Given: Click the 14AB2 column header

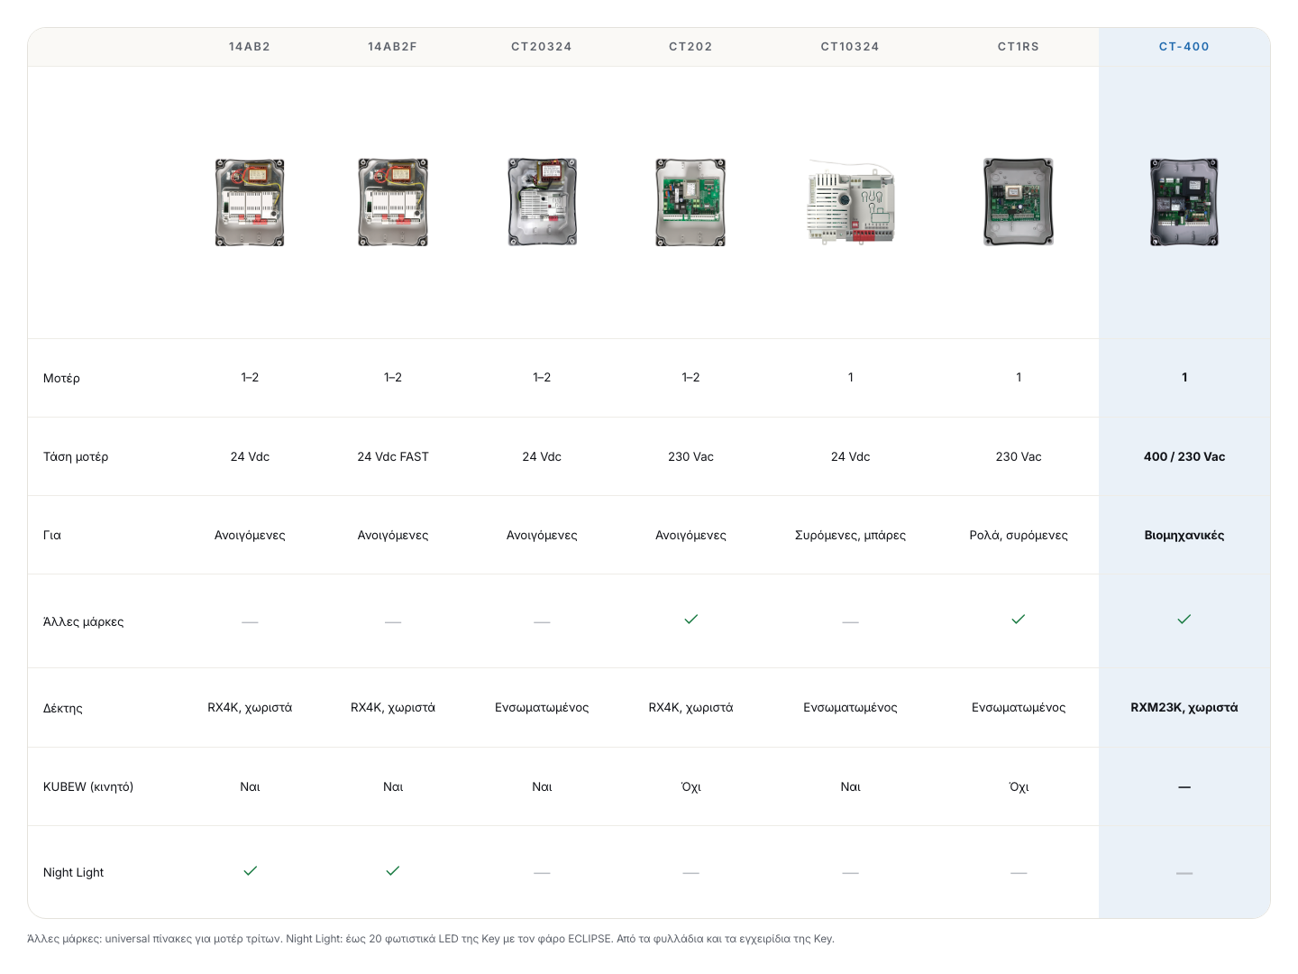Looking at the screenshot, I should pyautogui.click(x=250, y=47).
